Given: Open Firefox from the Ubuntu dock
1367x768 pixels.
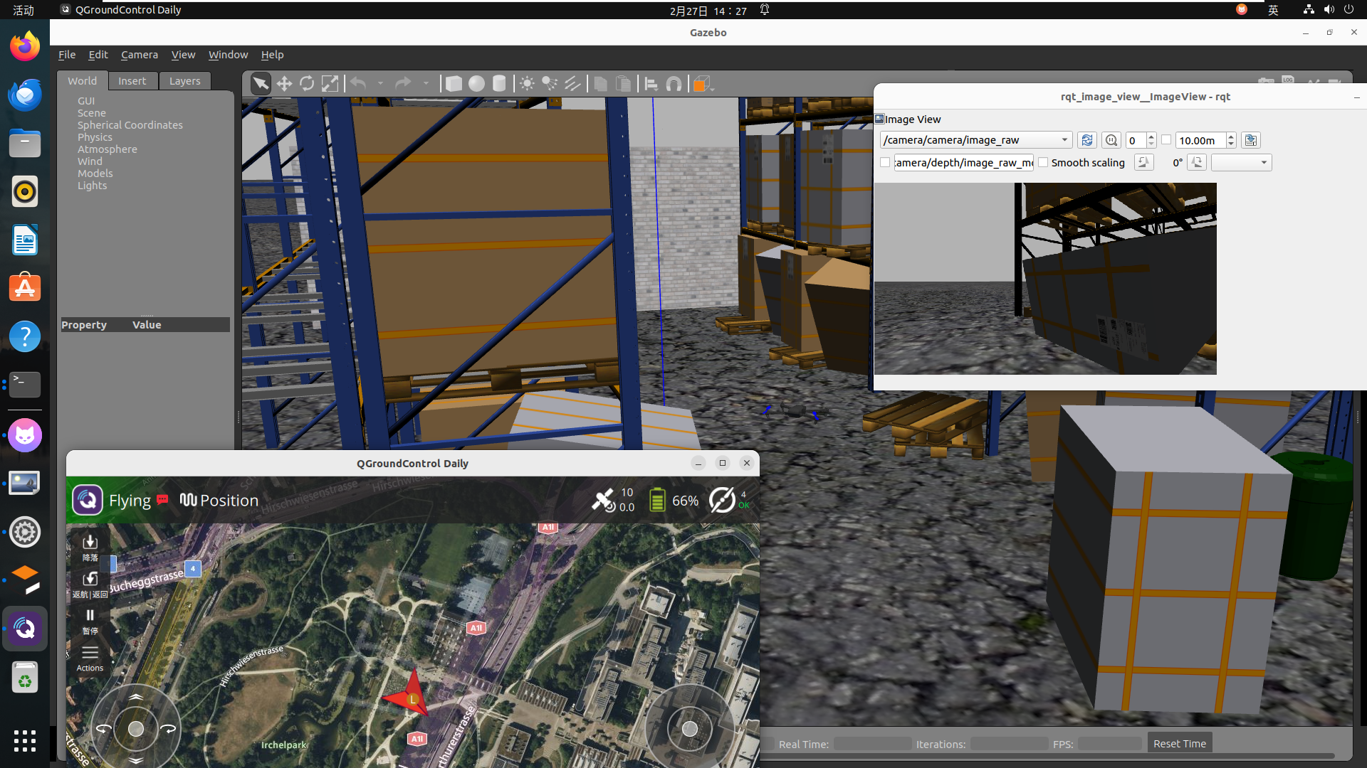Looking at the screenshot, I should coord(25,47).
